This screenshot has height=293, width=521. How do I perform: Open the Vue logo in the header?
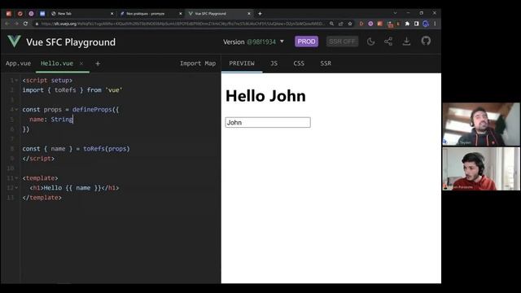point(14,42)
